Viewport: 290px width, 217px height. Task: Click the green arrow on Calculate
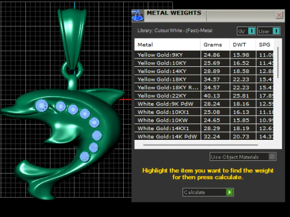tap(230, 192)
